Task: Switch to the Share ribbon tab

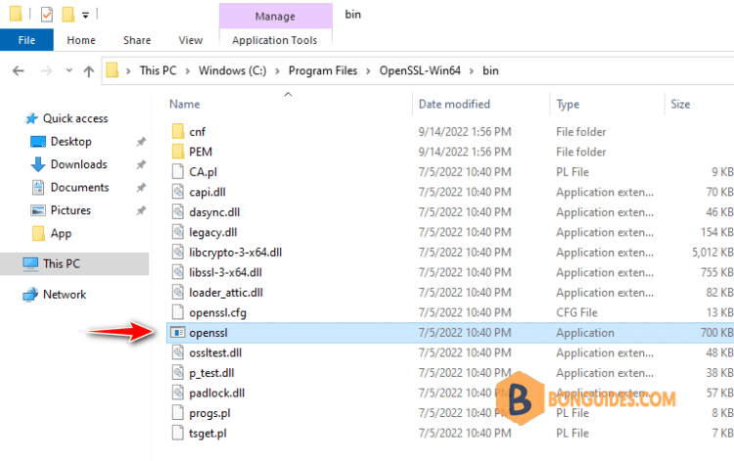Action: (x=137, y=40)
